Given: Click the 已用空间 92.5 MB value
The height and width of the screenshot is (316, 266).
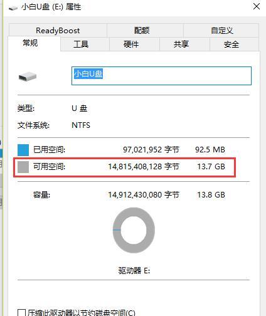Looking at the screenshot, I should tap(210, 150).
